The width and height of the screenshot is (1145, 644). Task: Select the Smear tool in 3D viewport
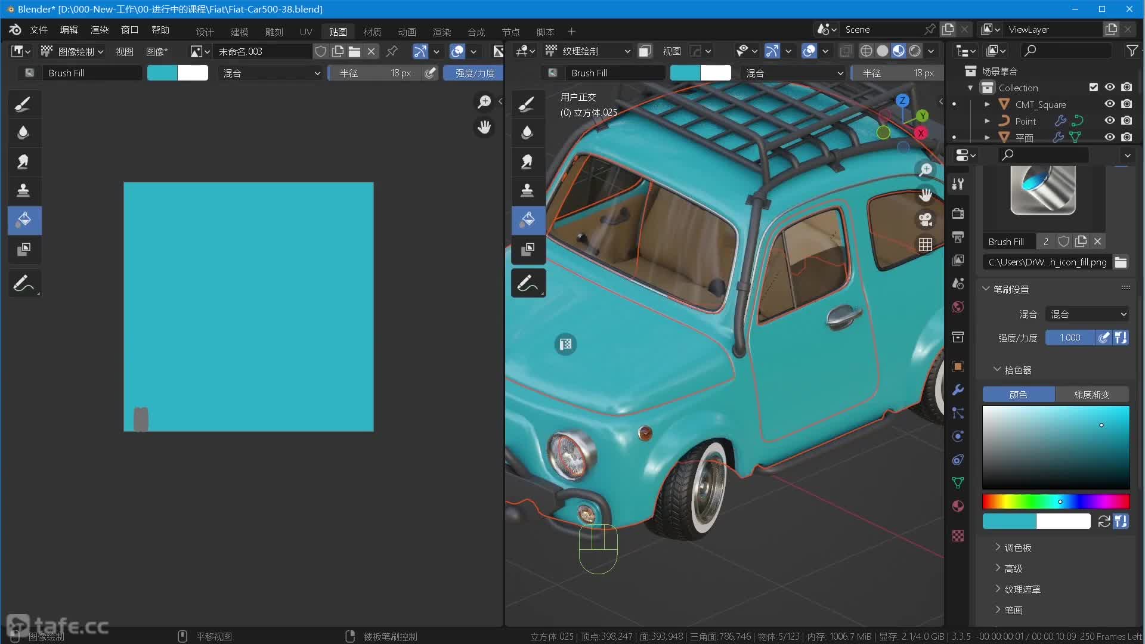(527, 162)
